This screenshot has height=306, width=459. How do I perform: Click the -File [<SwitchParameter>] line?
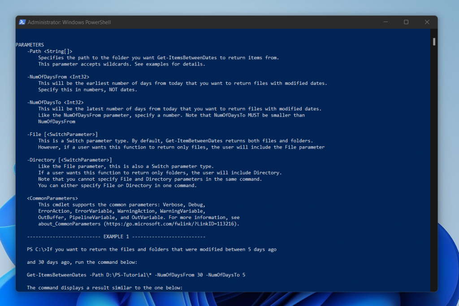coord(62,134)
